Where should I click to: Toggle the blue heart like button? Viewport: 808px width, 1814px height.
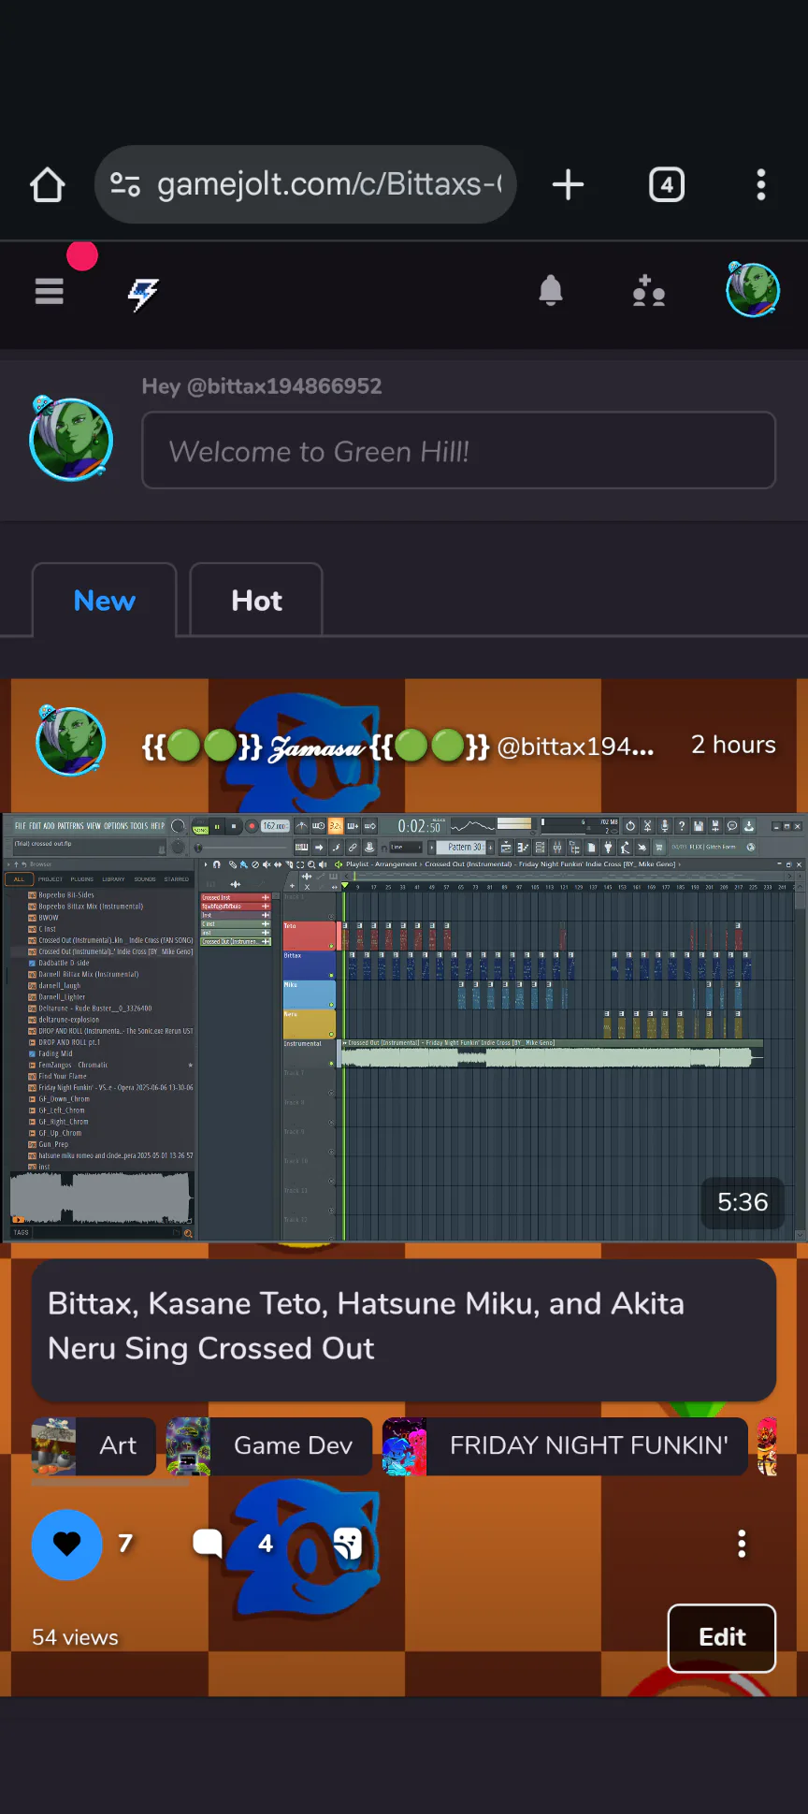click(x=67, y=1545)
